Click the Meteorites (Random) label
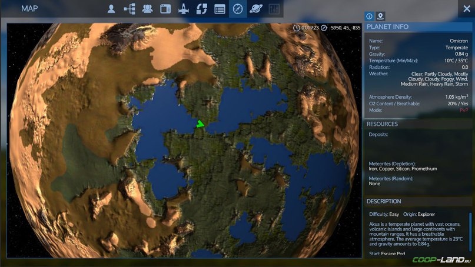Screen dimensions: 475x267 coord(391,179)
